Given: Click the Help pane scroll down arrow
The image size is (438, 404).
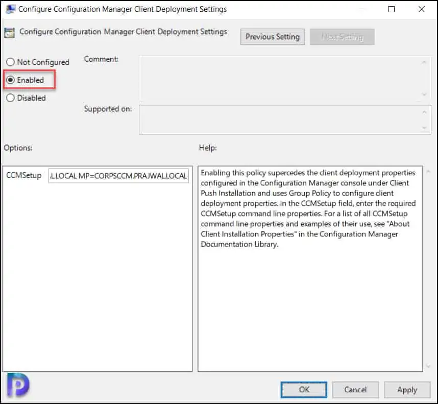Looking at the screenshot, I should pos(428,366).
